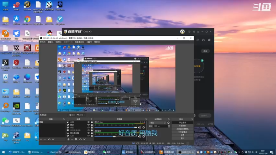The width and height of the screenshot is (276, 155).
Task: Expand the 类型 pill in 直播伴侣 header
Action: pos(88,31)
